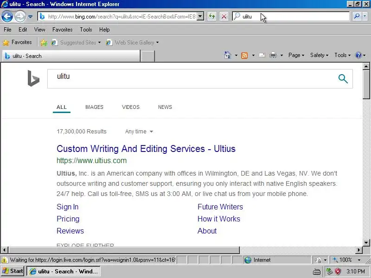This screenshot has height=278, width=371.
Task: Click the RSS feeds icon
Action: tap(244, 55)
